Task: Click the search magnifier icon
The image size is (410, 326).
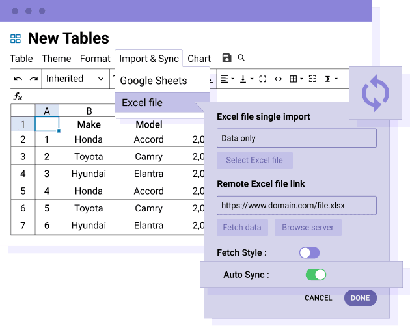Action: [x=241, y=58]
